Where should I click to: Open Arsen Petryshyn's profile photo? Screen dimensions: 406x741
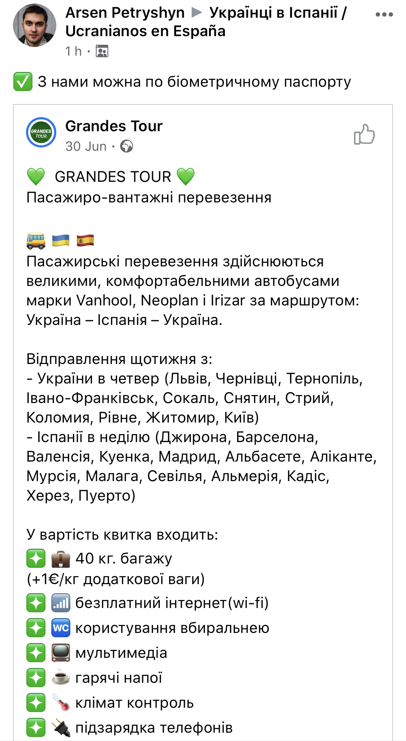(35, 25)
